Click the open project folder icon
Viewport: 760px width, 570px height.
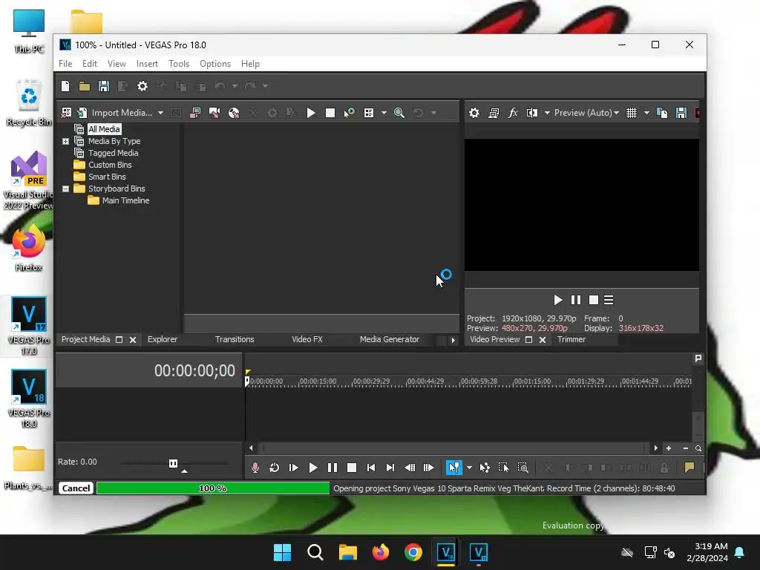click(85, 86)
